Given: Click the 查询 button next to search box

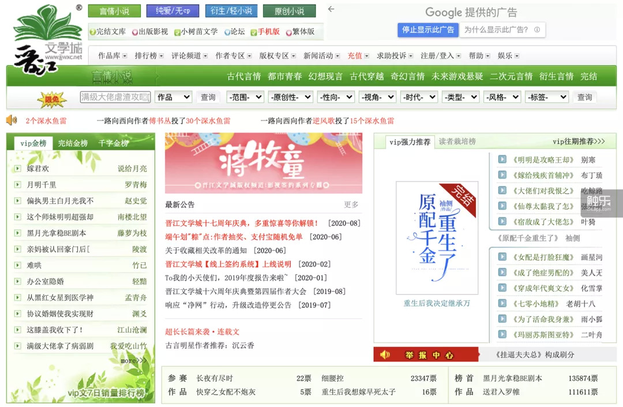Looking at the screenshot, I should click(x=208, y=97).
